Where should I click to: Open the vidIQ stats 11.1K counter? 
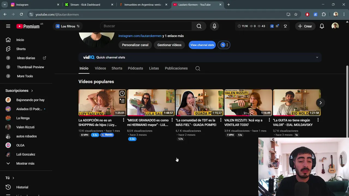click(x=243, y=26)
